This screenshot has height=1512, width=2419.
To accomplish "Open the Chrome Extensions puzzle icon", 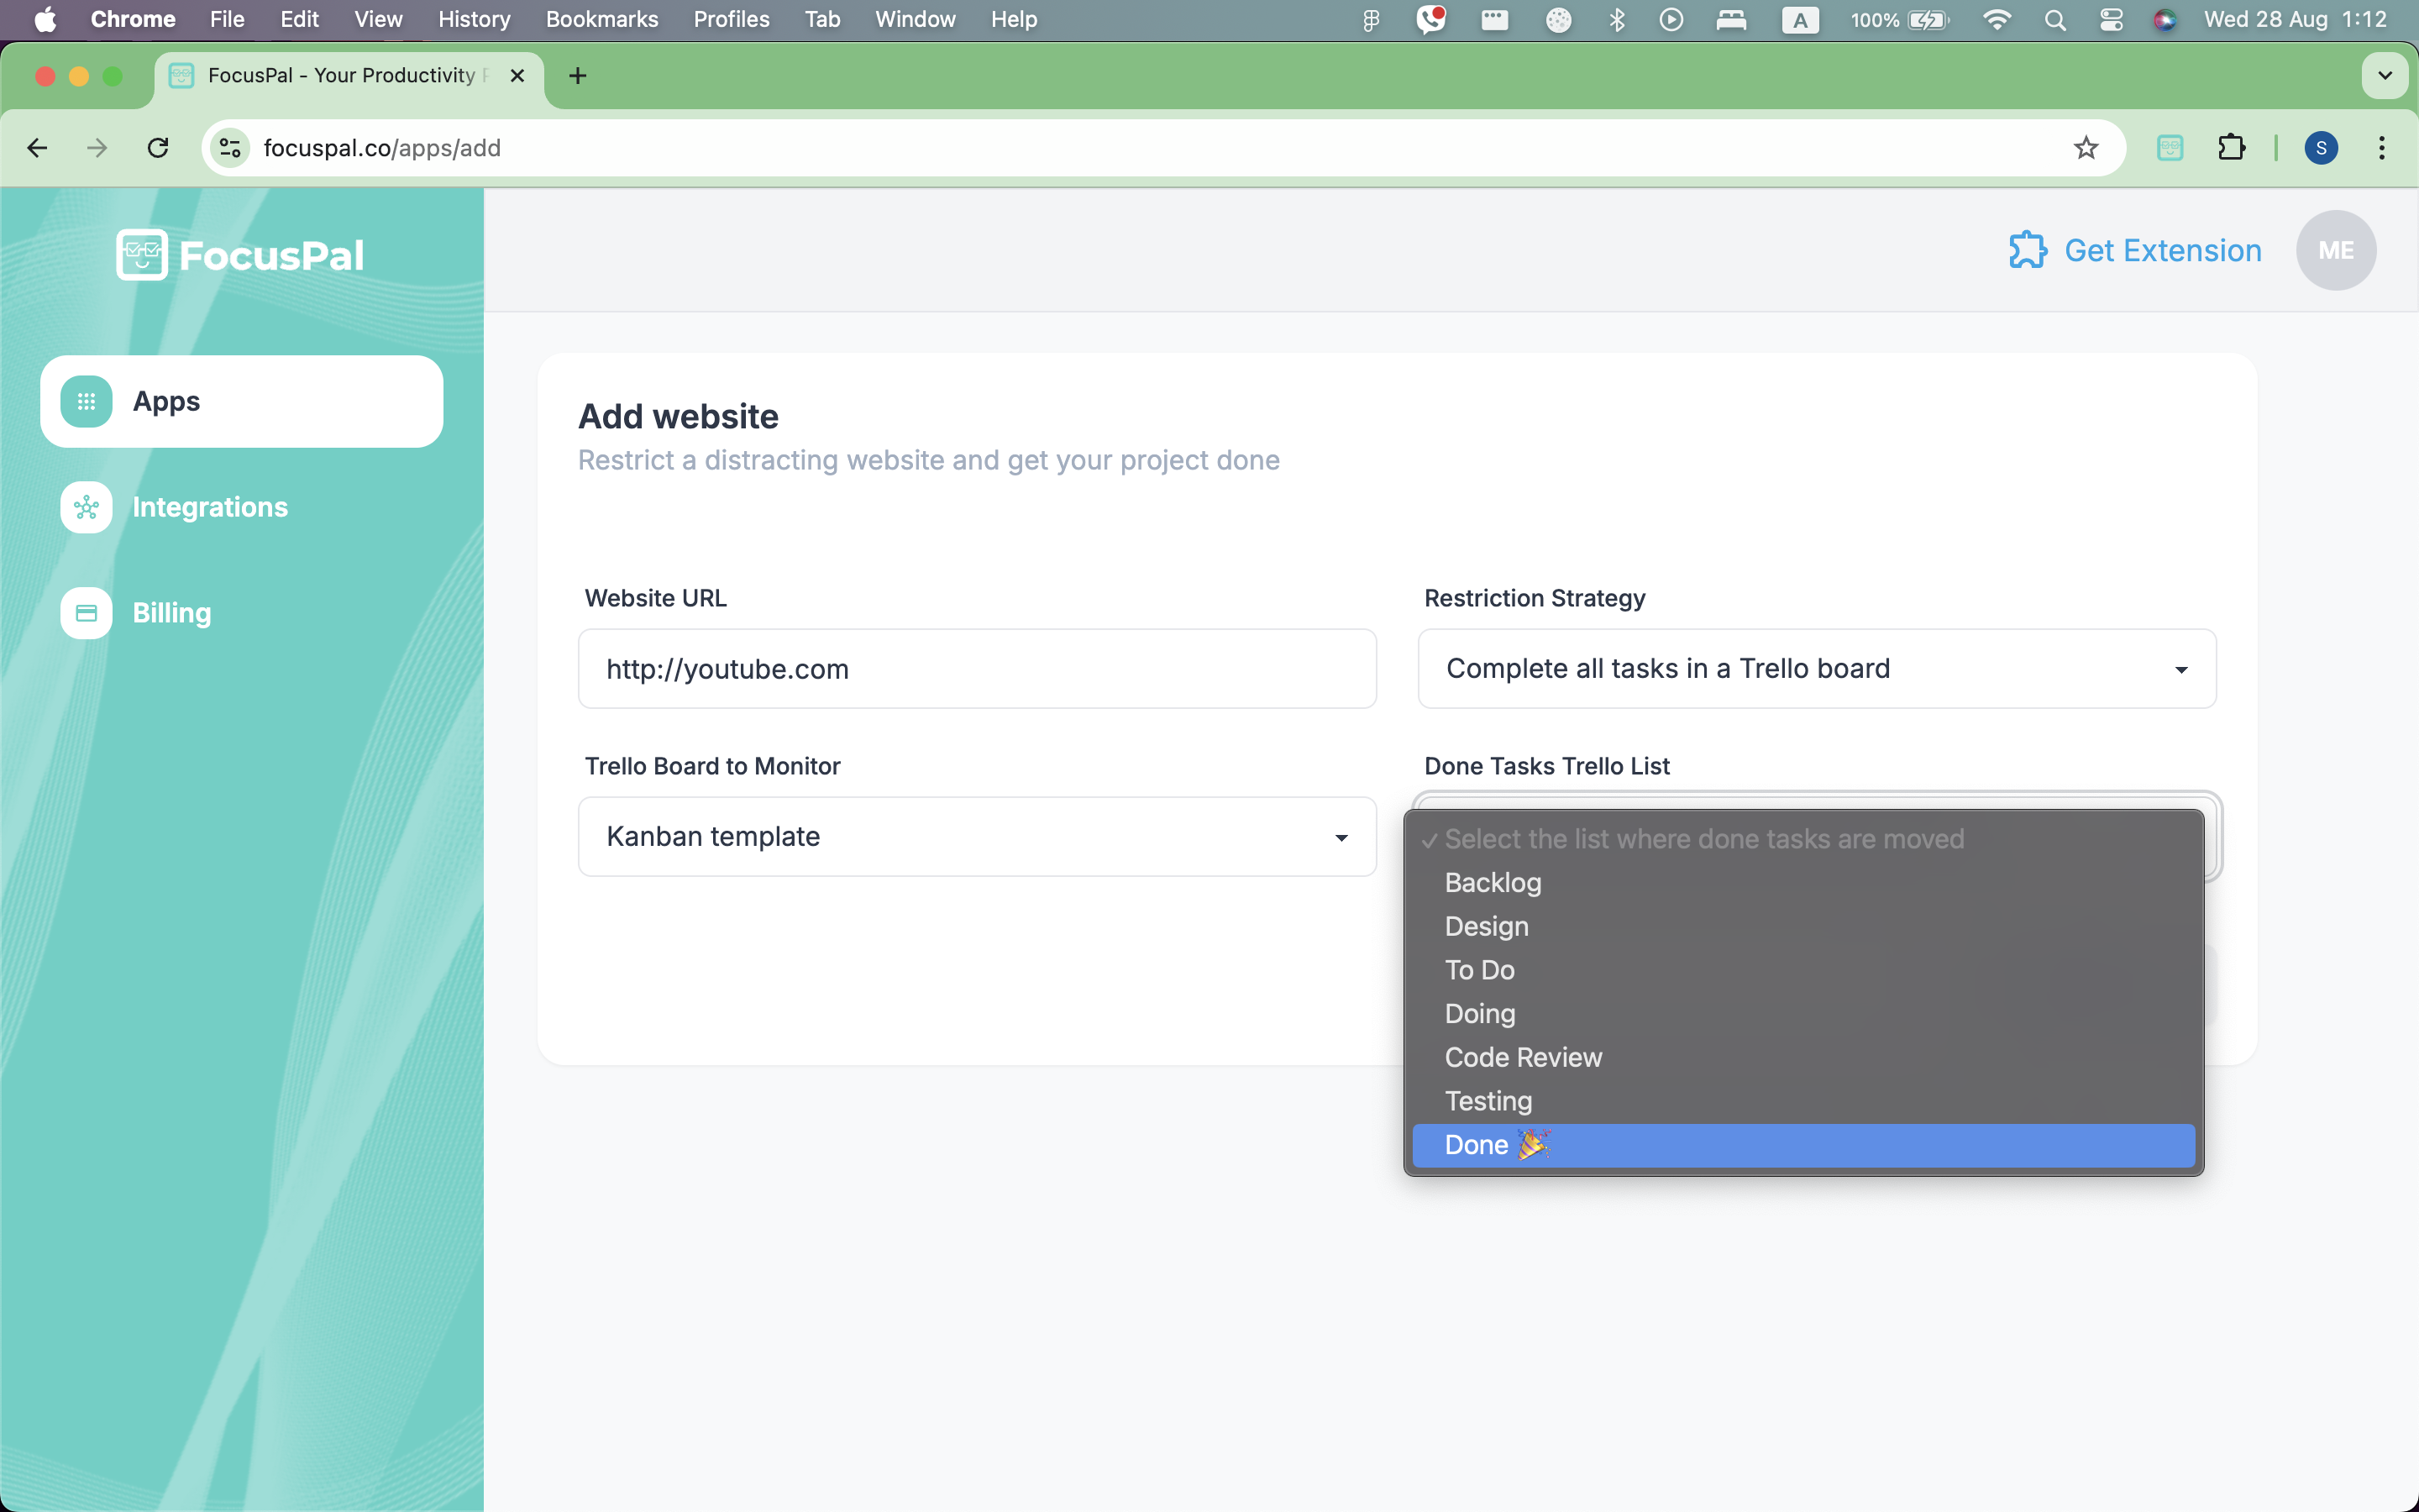I will point(2231,148).
